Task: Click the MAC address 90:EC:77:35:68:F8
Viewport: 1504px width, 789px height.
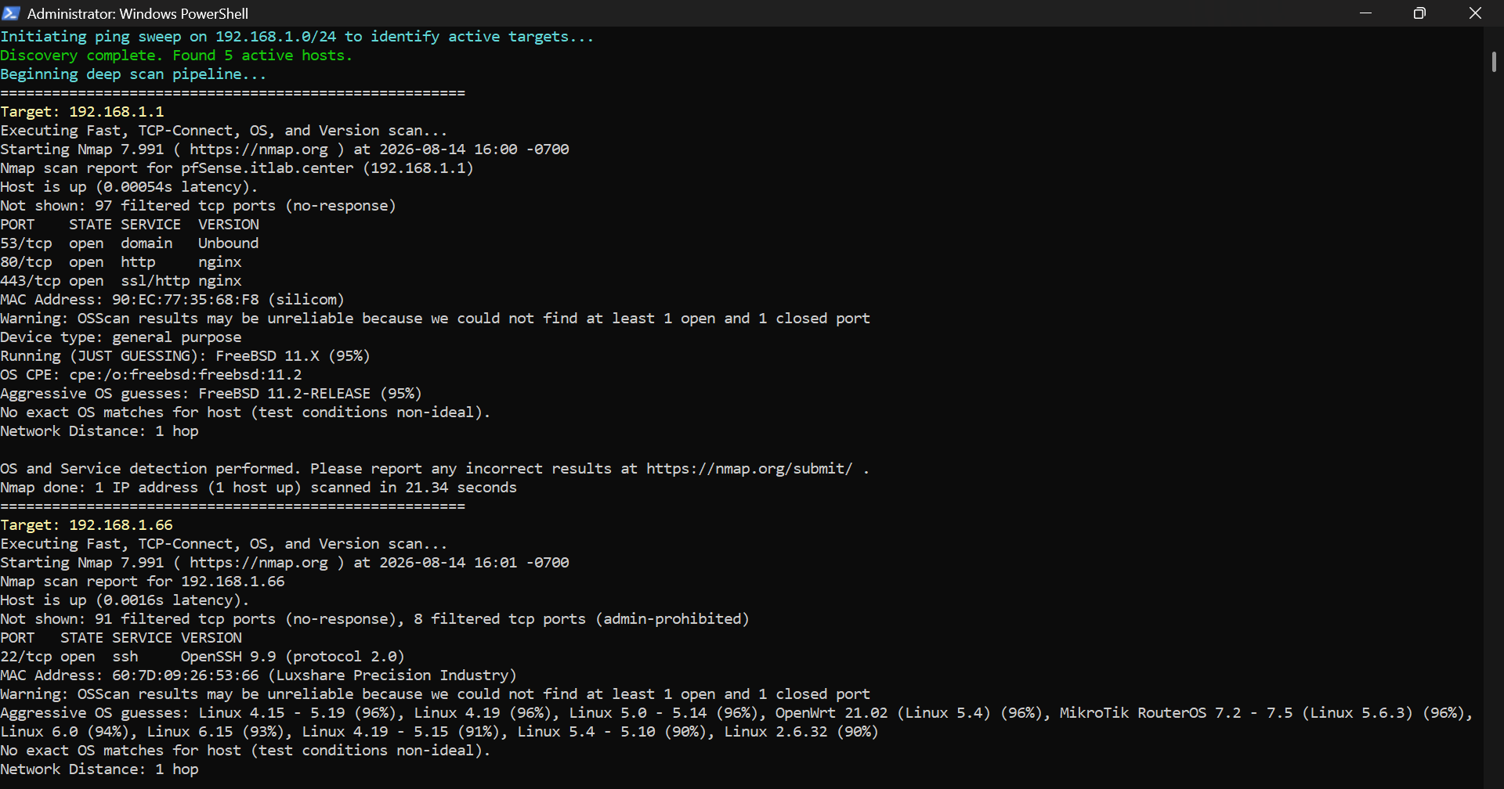Action: [x=185, y=300]
